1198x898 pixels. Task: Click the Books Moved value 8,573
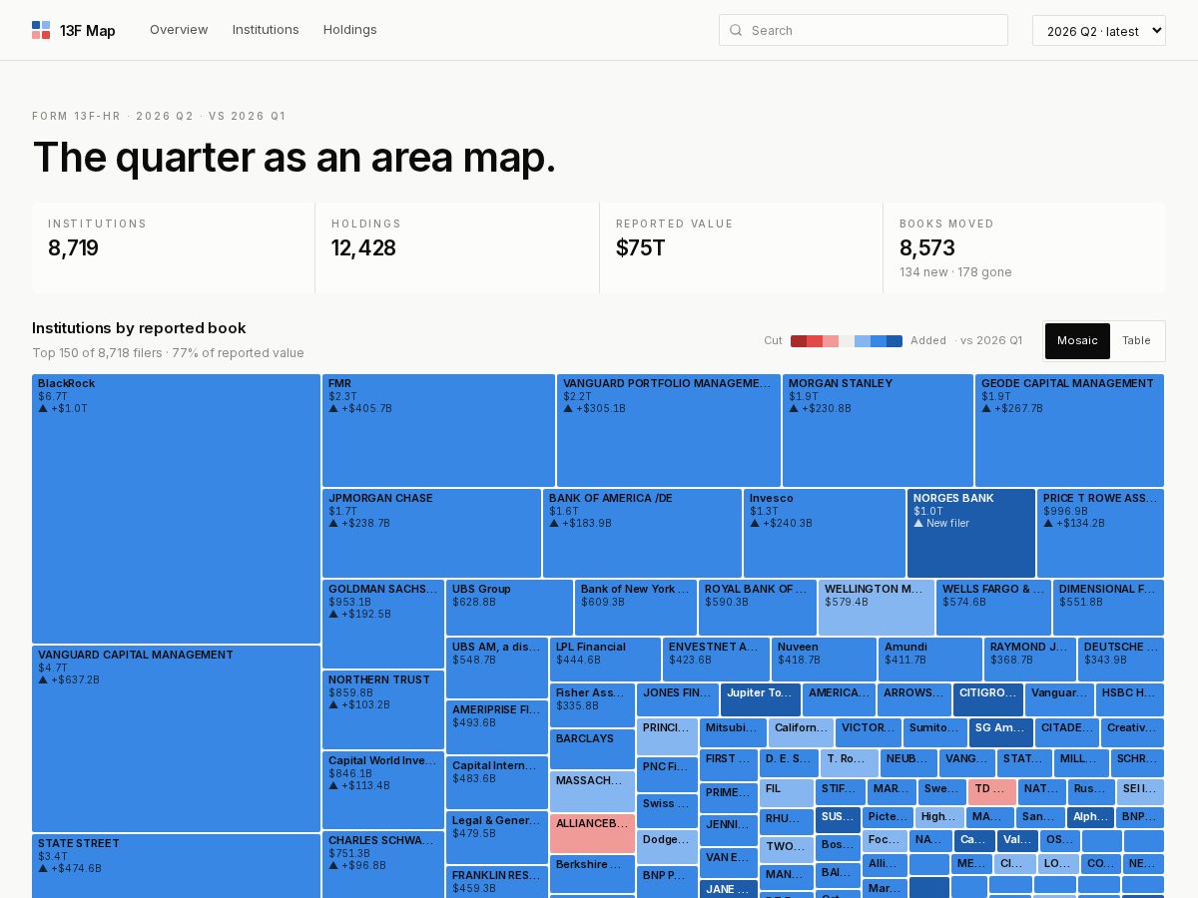point(927,248)
